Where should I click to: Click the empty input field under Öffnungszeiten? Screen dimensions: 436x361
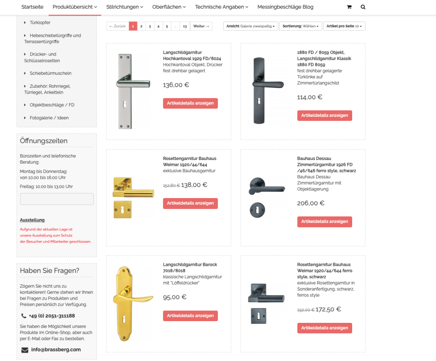click(x=57, y=199)
